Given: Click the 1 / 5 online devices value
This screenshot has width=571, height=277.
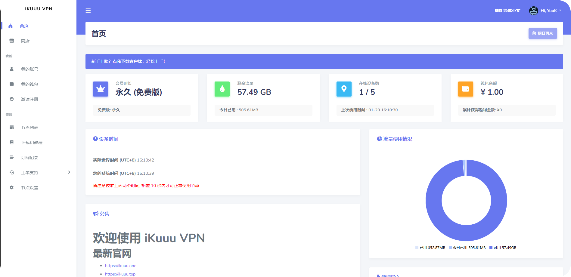Looking at the screenshot, I should pos(367,92).
